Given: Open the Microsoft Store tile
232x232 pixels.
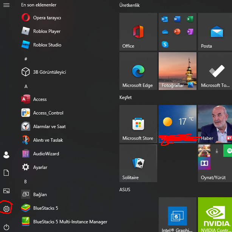Looking at the screenshot, I should click(x=138, y=124).
